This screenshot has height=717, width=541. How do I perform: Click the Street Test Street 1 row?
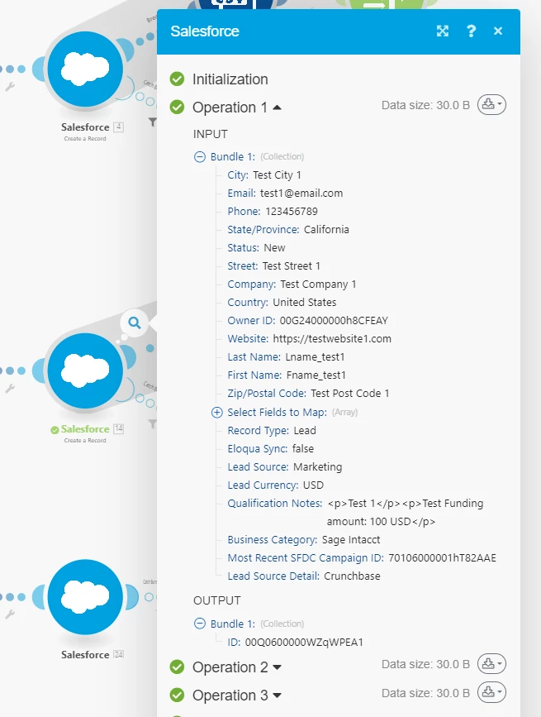[274, 266]
